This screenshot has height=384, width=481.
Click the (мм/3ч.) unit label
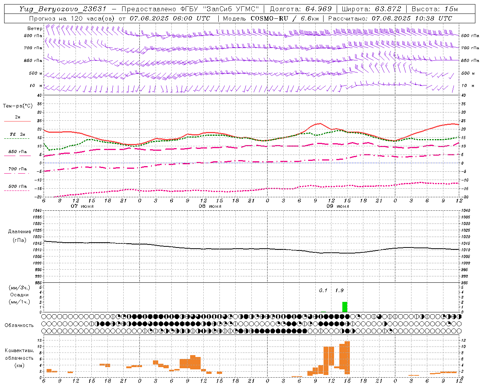[x=20, y=288]
